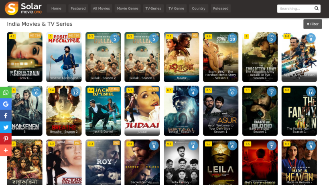The image size is (329, 185).
Task: Open Bard of Blood Season 1 poster
Action: [260, 111]
